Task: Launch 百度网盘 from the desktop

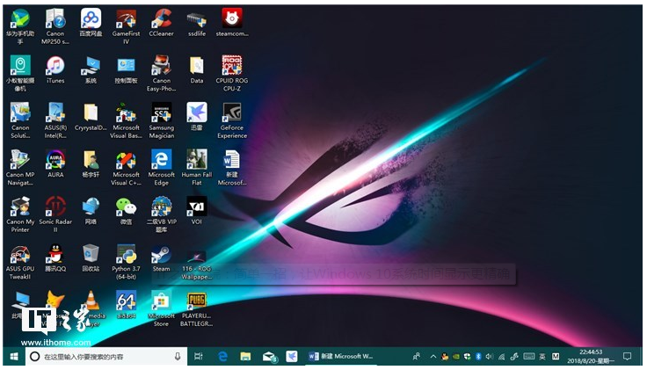Action: pyautogui.click(x=91, y=23)
